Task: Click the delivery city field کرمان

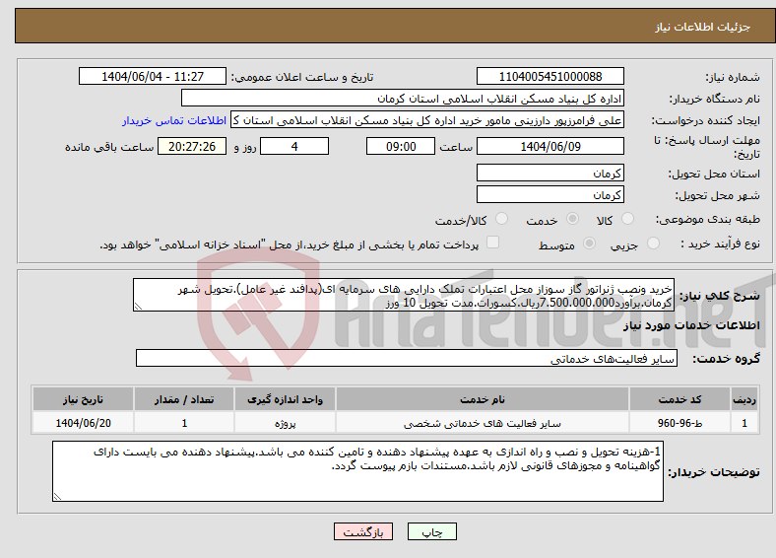Action: click(x=550, y=194)
